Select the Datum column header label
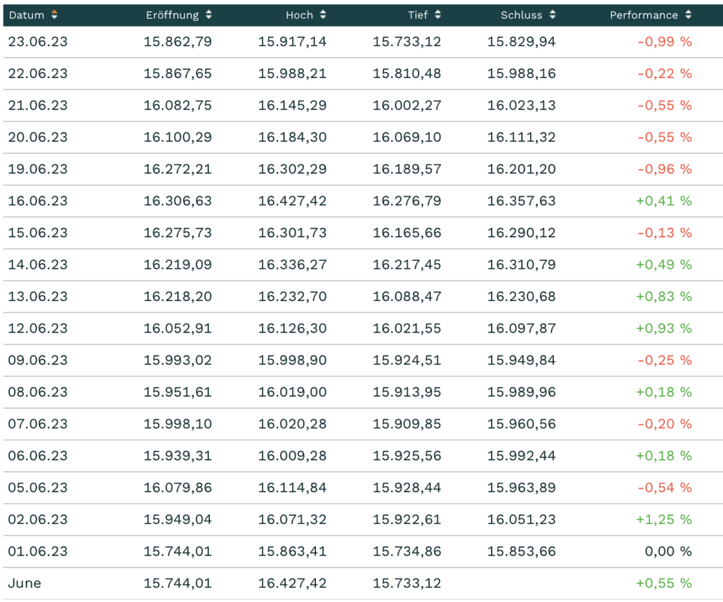The height and width of the screenshot is (602, 723). click(x=27, y=15)
